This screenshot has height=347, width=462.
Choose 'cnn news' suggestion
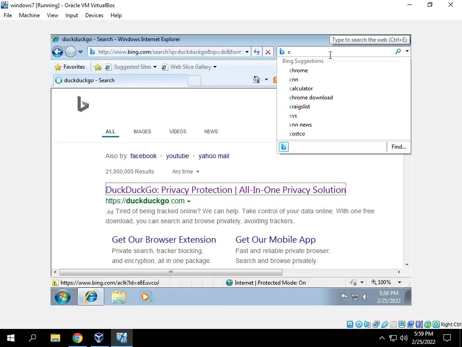coord(300,125)
